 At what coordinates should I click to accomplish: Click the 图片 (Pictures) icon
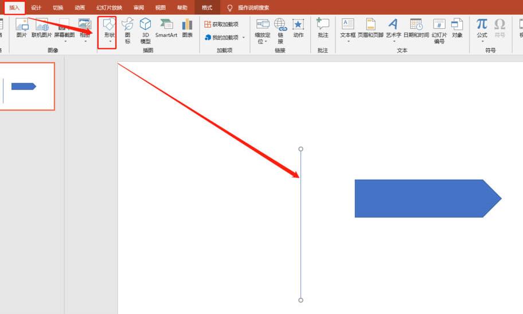click(21, 28)
